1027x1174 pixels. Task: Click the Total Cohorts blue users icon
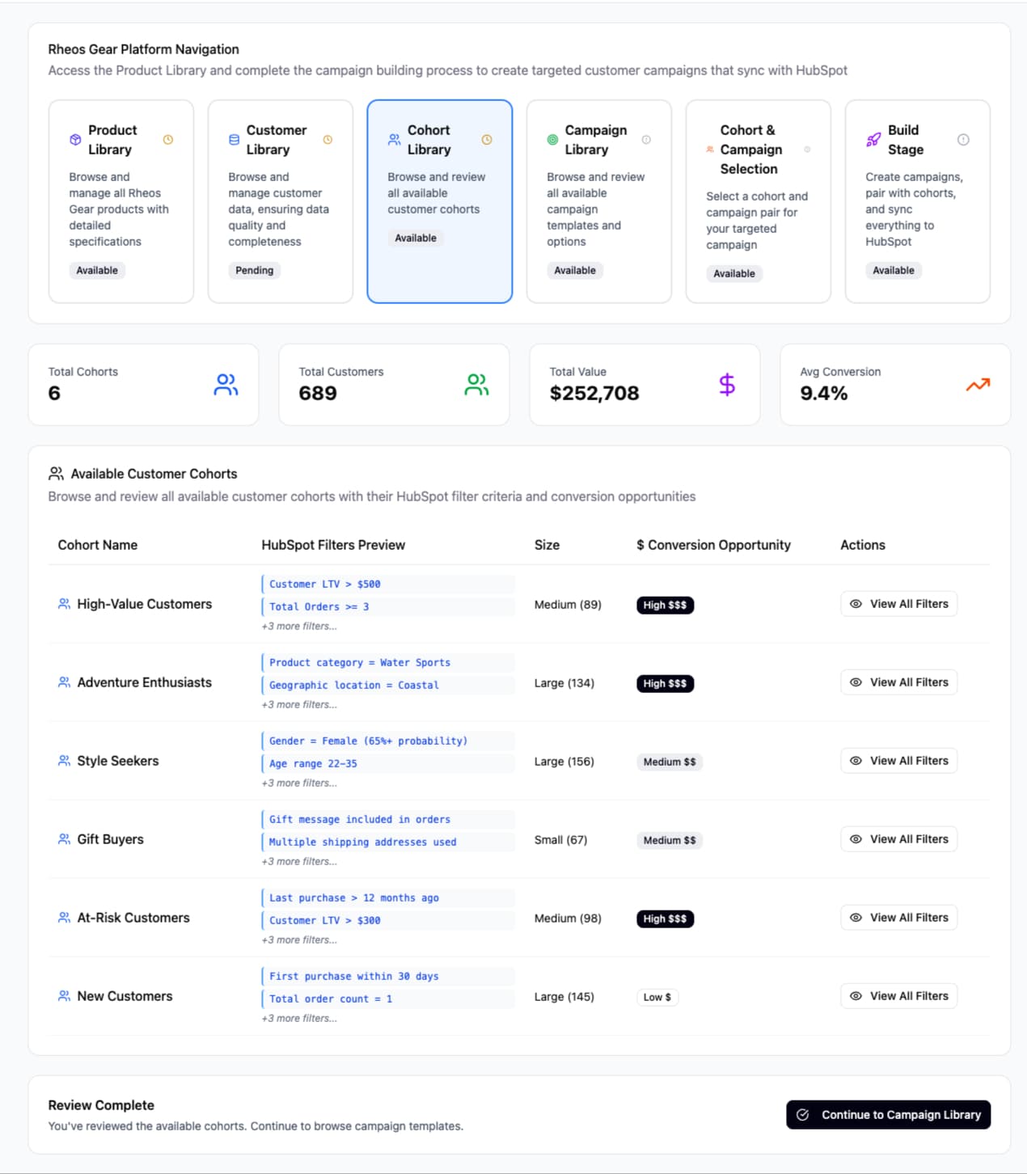pos(226,385)
